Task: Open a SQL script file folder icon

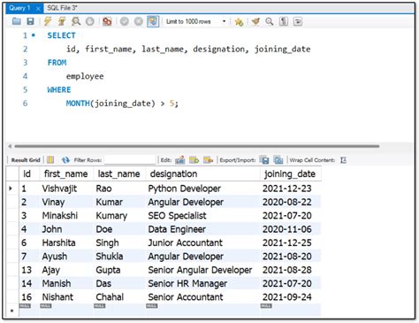Action: [17, 21]
